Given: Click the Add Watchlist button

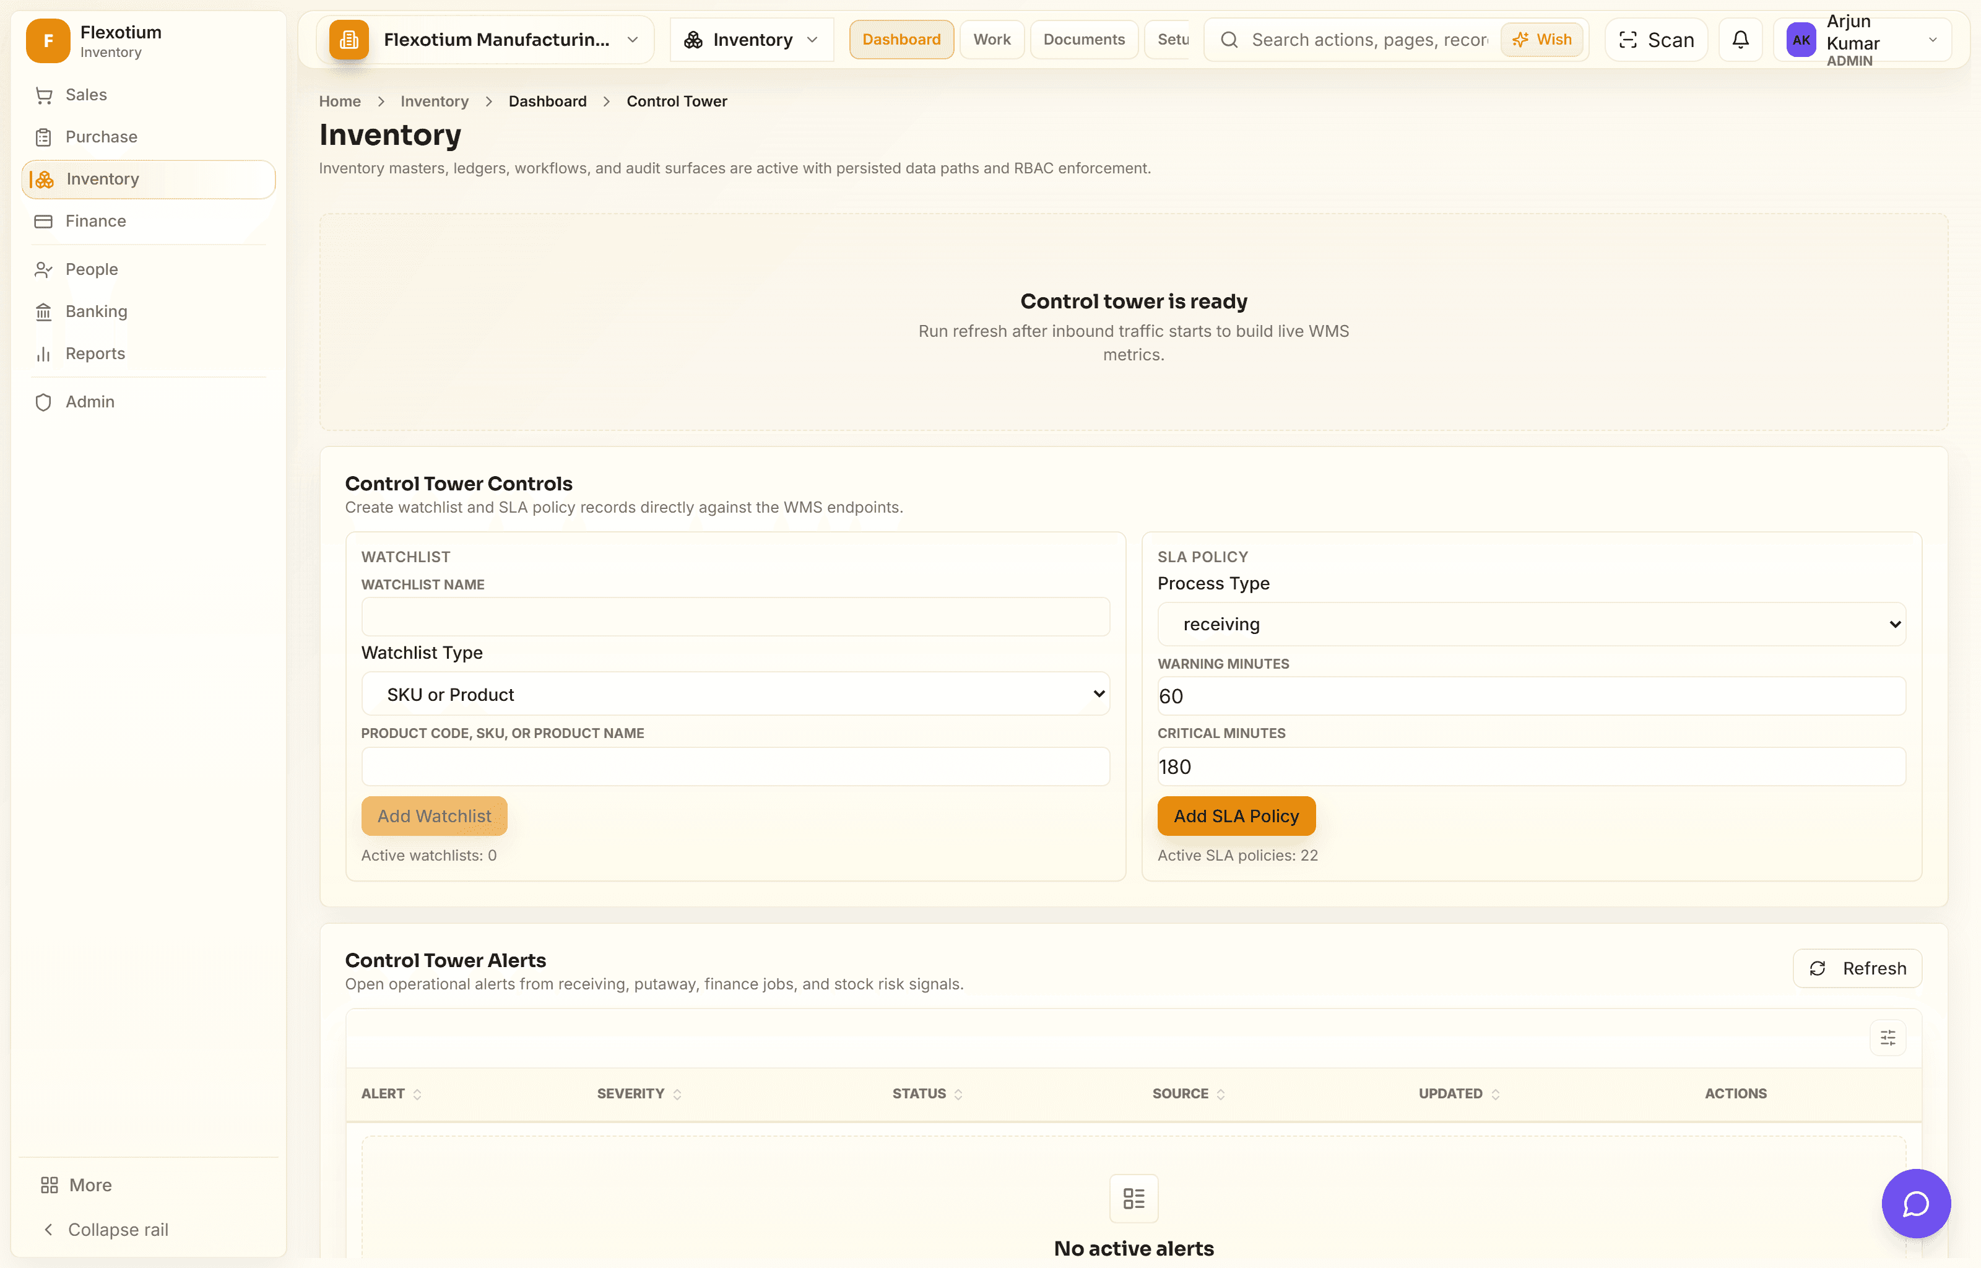Looking at the screenshot, I should tap(435, 816).
